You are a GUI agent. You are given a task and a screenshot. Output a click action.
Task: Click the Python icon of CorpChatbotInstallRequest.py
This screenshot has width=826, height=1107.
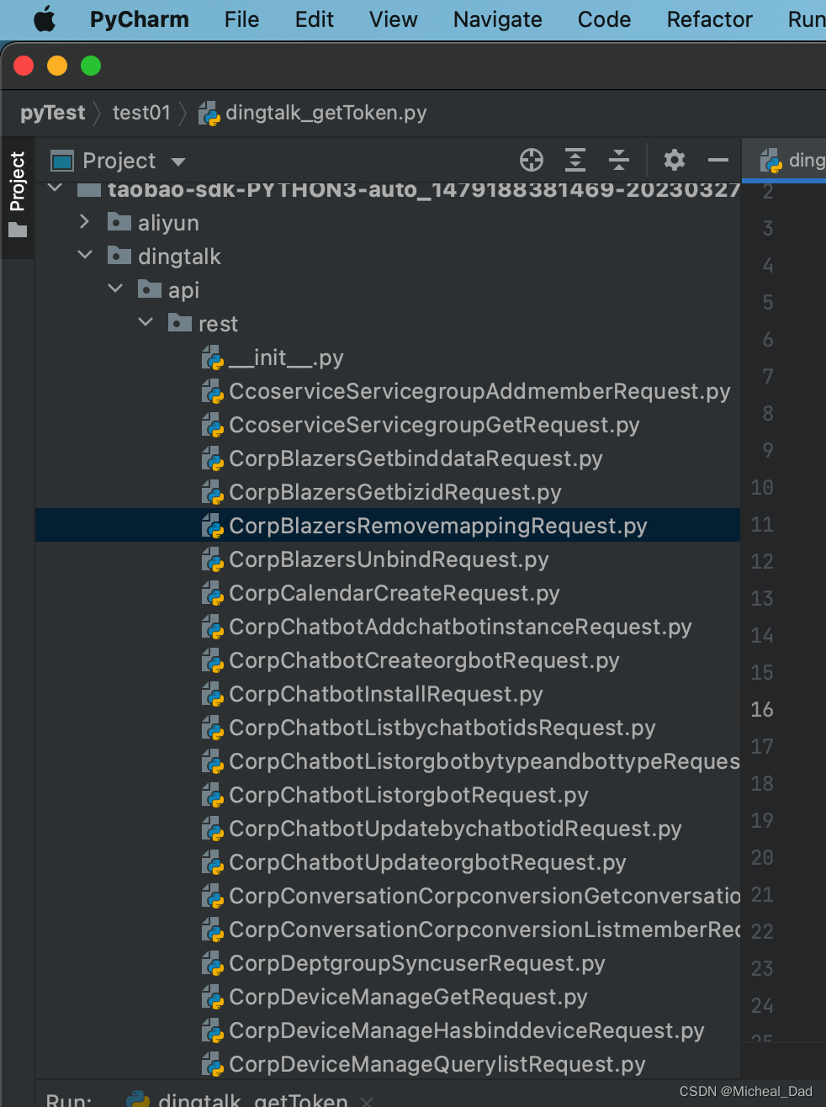click(x=213, y=695)
